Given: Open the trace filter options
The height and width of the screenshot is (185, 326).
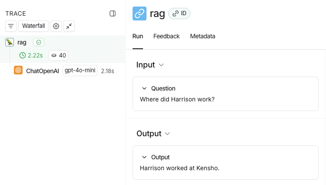Looking at the screenshot, I should tap(11, 26).
